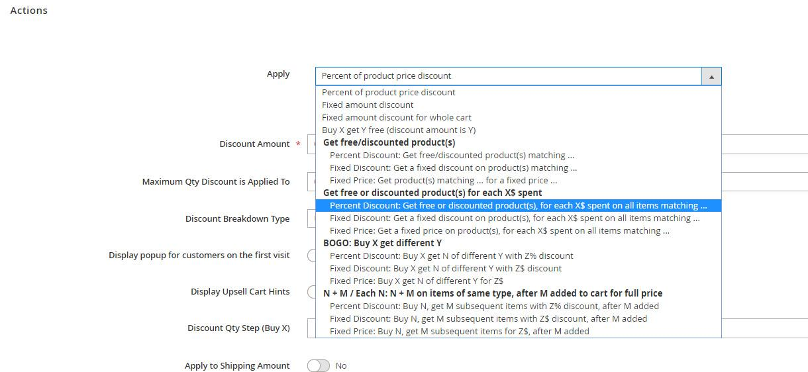Click the Display Upsell Cart Hints label
808x372 pixels.
240,291
